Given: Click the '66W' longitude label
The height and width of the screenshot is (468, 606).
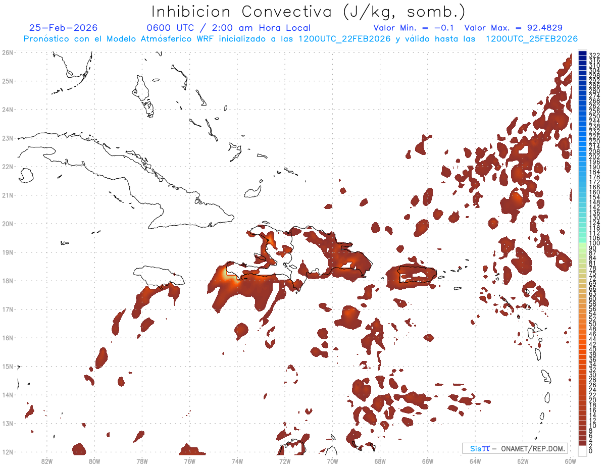Looking at the screenshot, I should click(x=428, y=461).
